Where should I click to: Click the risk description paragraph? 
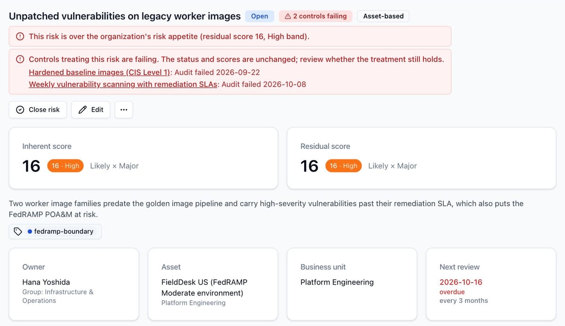[266, 209]
